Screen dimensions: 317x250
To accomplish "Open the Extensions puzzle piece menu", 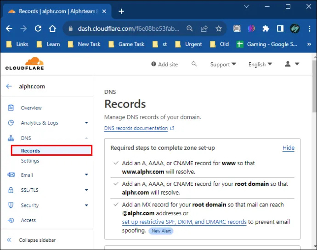I will [266, 28].
